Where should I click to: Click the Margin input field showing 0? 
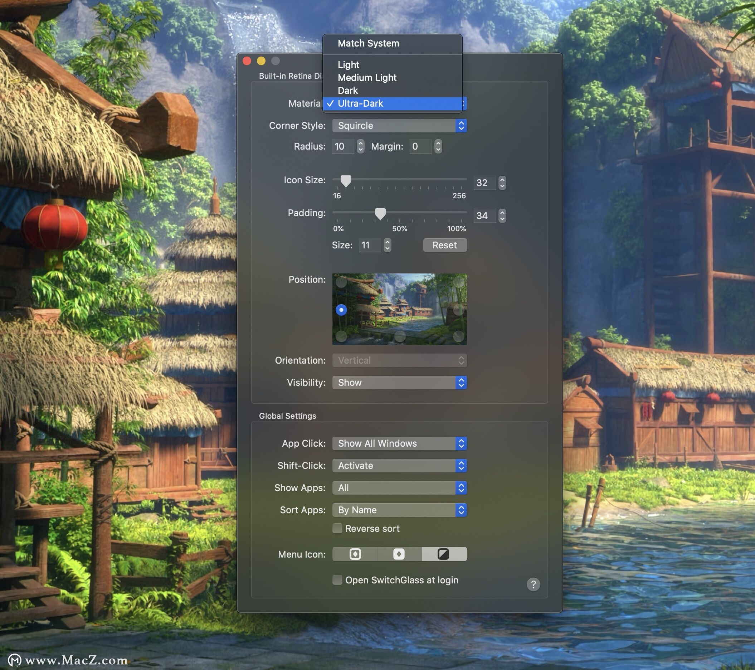tap(420, 146)
